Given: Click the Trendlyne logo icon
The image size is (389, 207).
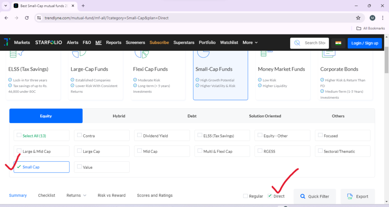Looking at the screenshot, I should tap(7, 42).
